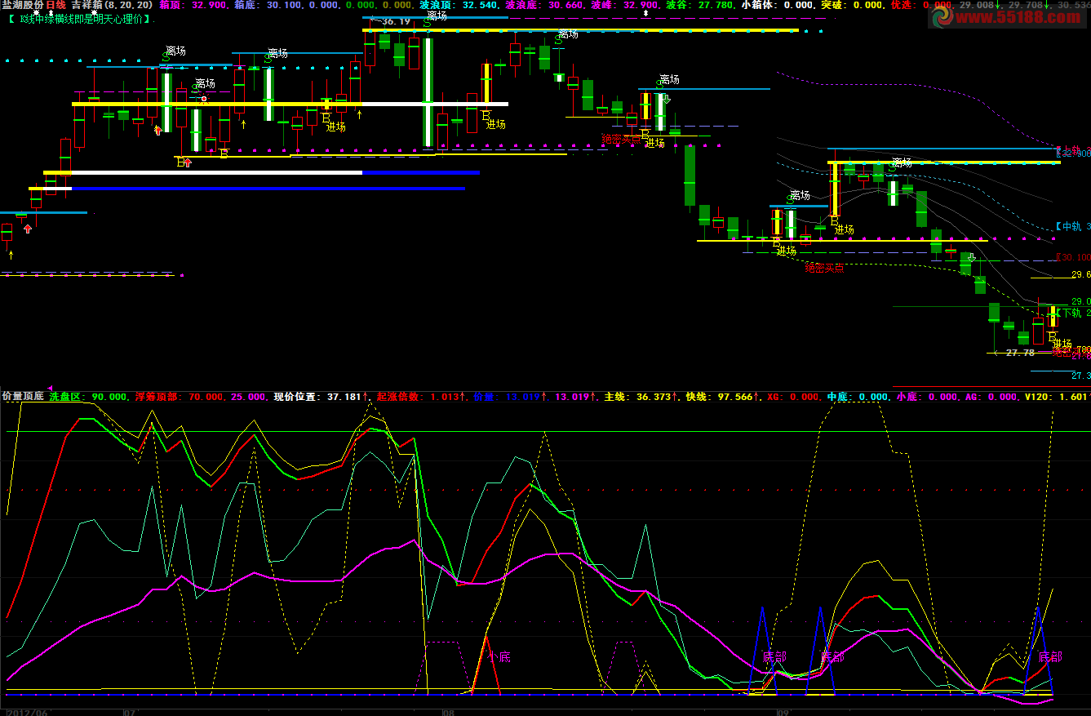Click the 36.19 high price marker

(x=395, y=21)
